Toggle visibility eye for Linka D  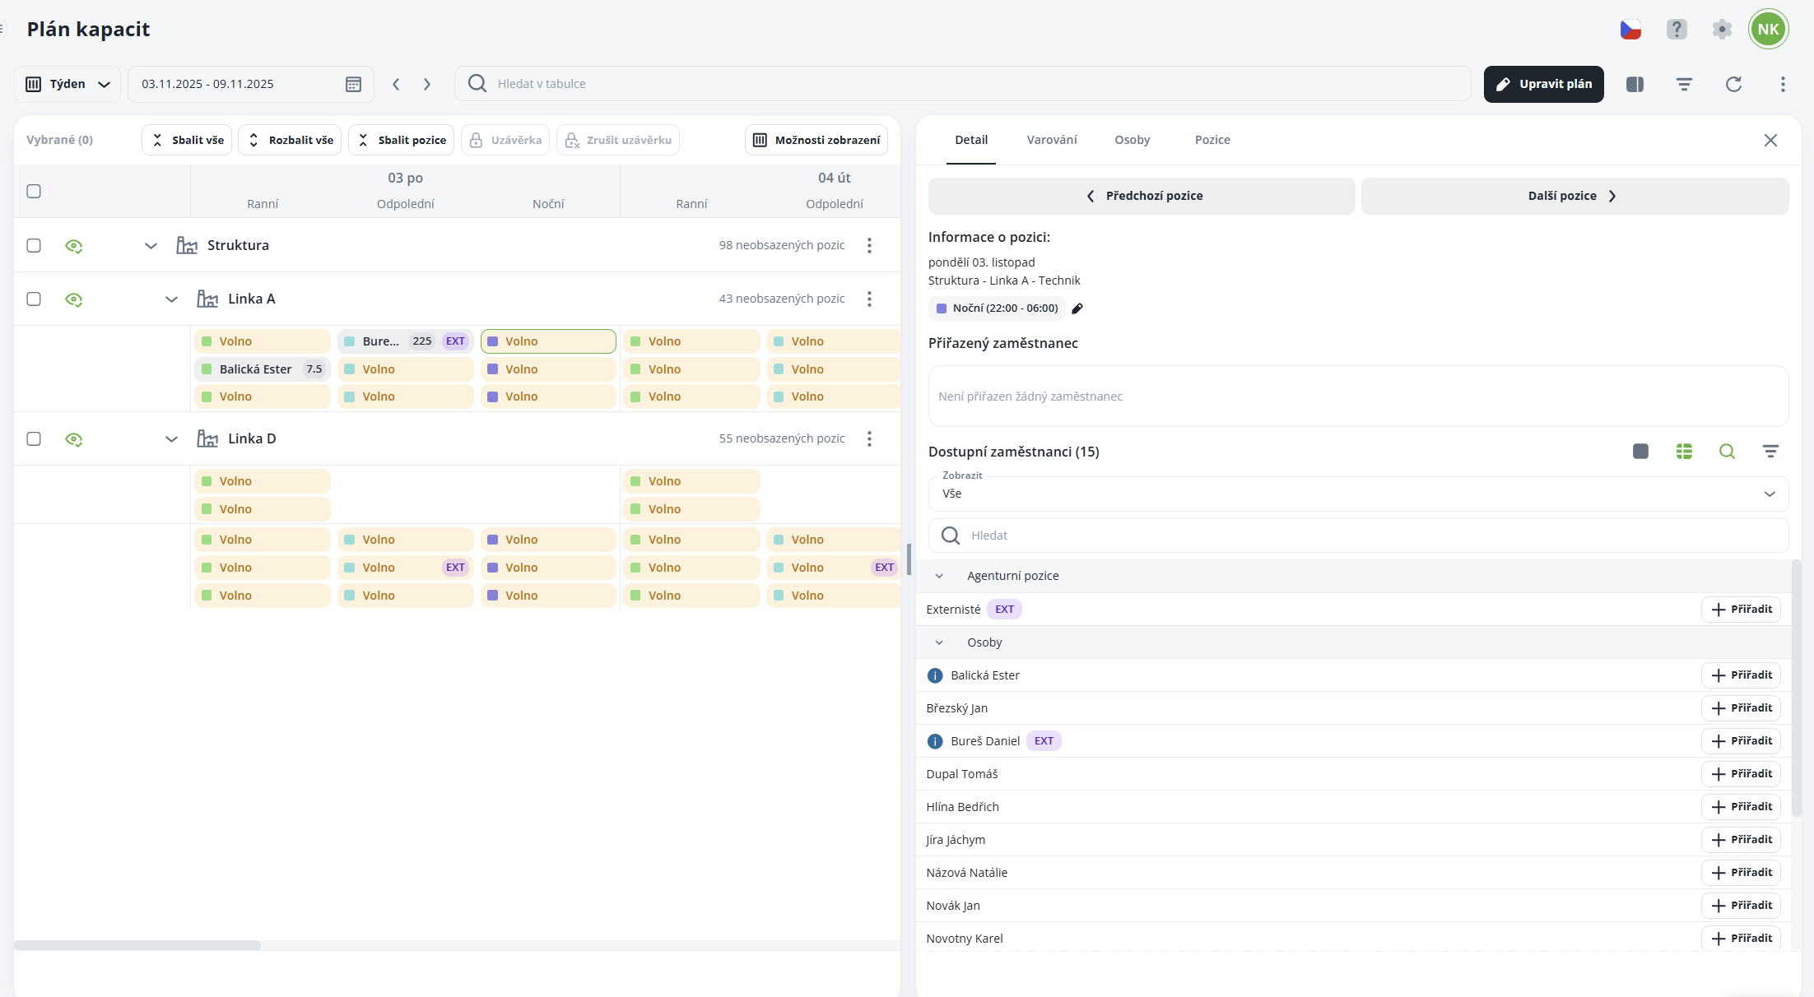(74, 438)
